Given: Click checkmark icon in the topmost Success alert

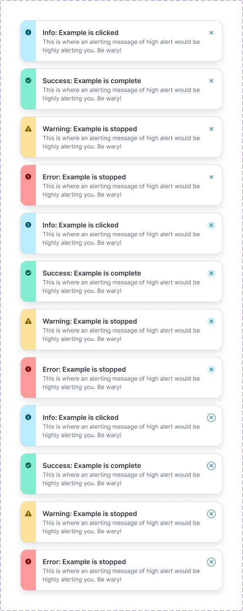Looking at the screenshot, I should pos(28,80).
